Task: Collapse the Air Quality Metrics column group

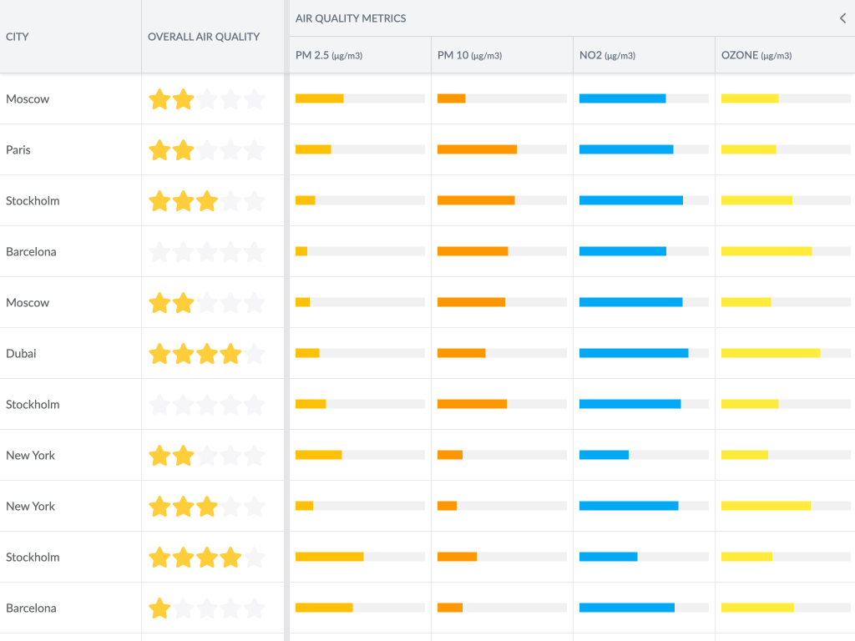Action: click(842, 18)
